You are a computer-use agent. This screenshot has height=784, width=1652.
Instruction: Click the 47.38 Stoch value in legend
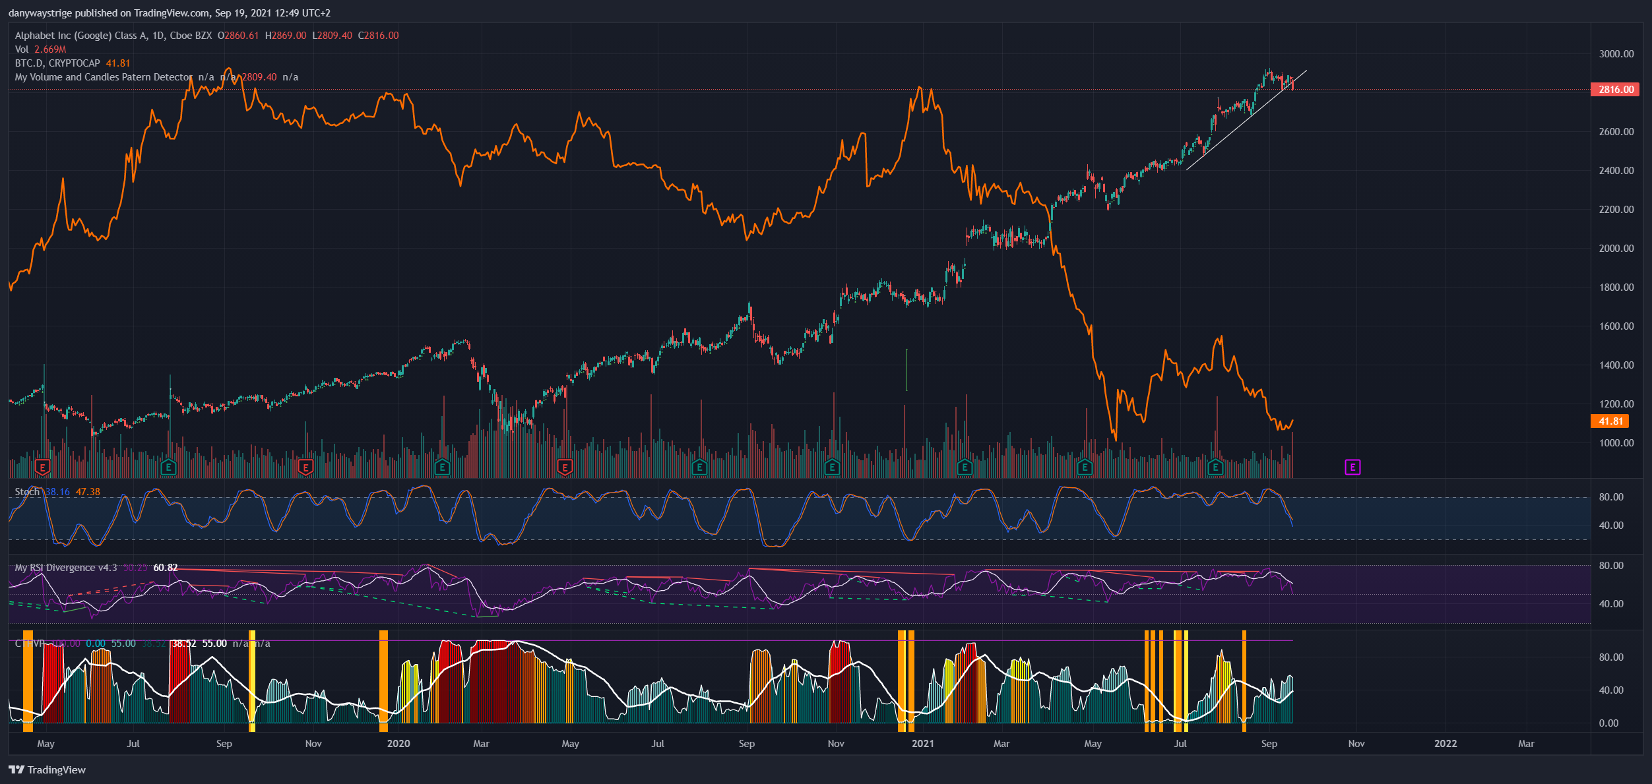88,492
